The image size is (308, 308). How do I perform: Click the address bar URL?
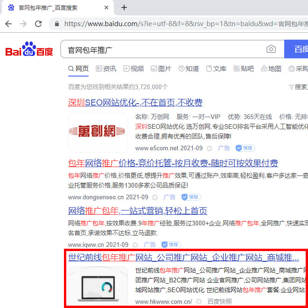[186, 24]
